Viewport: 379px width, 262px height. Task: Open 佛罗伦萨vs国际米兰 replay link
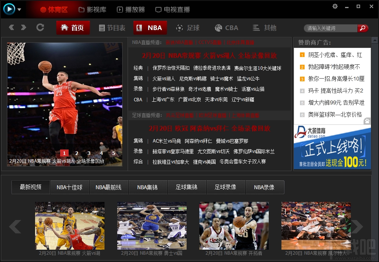(254, 151)
